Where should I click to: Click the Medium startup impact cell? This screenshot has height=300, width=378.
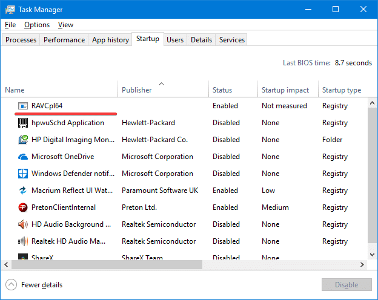[275, 207]
